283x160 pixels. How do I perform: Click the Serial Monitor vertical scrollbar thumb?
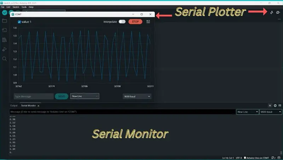[281, 153]
